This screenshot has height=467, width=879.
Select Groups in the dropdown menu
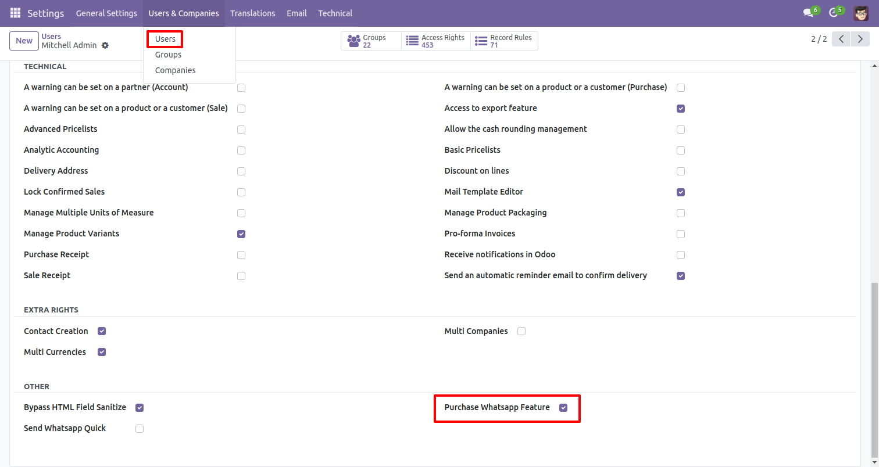point(168,55)
